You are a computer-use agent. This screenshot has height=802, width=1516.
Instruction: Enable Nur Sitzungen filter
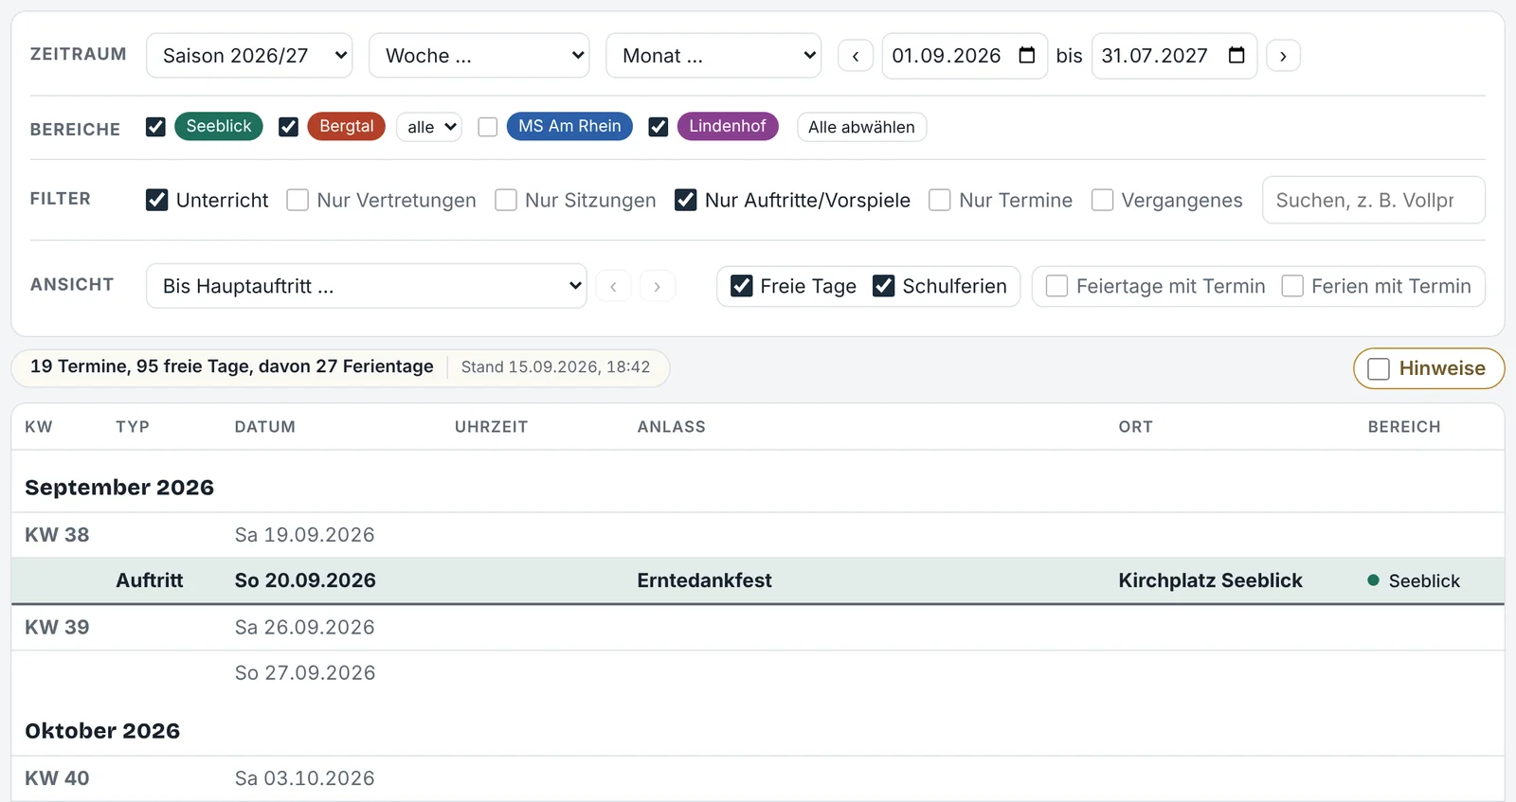[506, 200]
